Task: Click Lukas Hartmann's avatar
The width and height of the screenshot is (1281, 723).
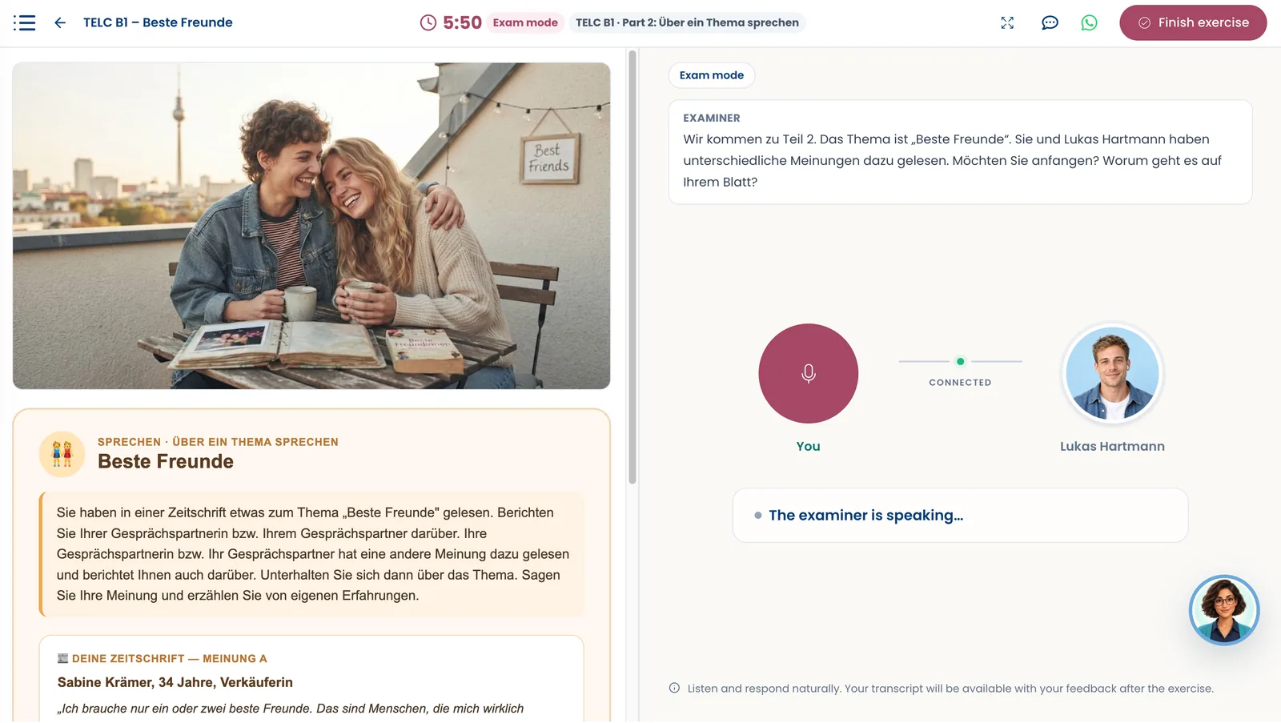Action: (1112, 373)
